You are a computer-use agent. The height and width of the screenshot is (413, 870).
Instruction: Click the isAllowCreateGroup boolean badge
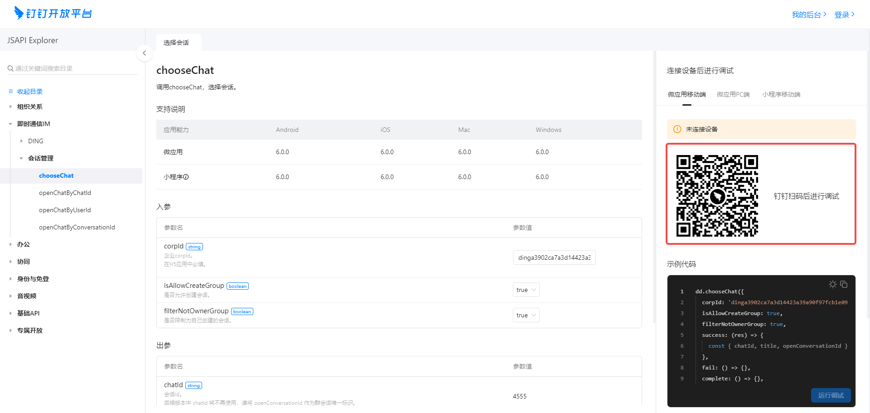[237, 286]
